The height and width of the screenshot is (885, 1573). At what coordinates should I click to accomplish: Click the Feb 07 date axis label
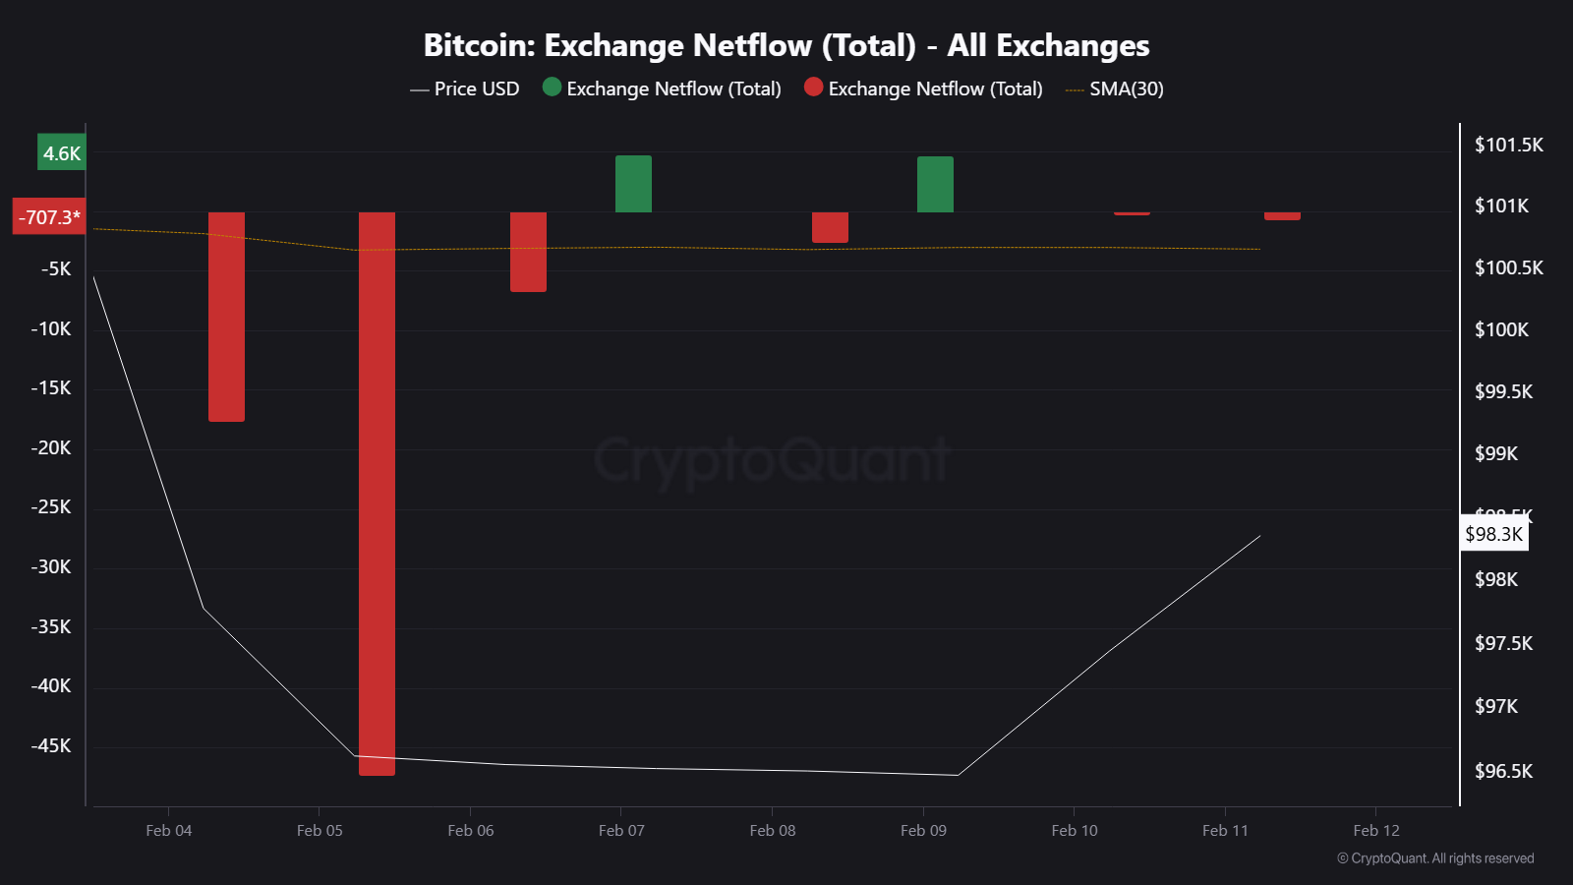pyautogui.click(x=621, y=830)
